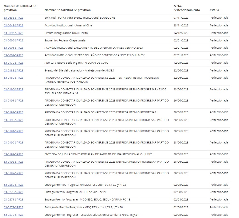The image size is (239, 218).
Task: Click the 63-0648-SPR22 request link
Action: coord(13,25)
